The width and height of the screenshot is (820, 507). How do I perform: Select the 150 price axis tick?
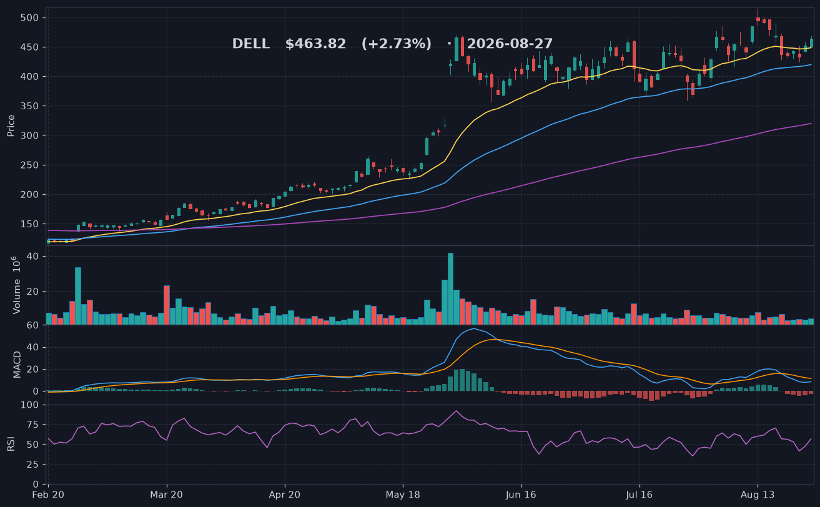click(x=31, y=224)
